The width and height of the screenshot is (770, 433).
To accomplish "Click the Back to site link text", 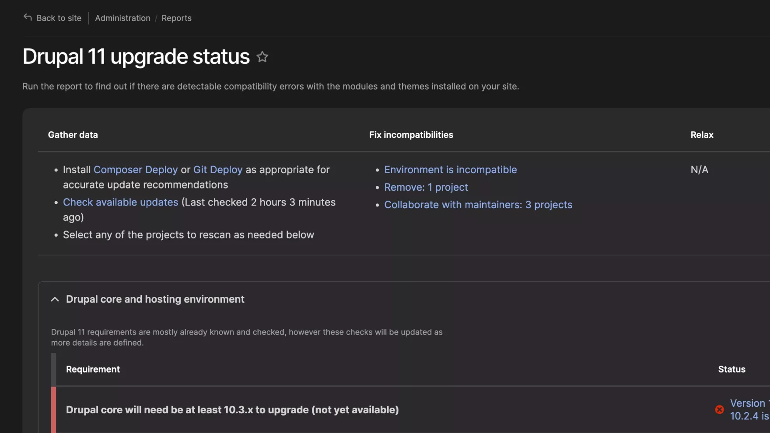I will pyautogui.click(x=59, y=18).
